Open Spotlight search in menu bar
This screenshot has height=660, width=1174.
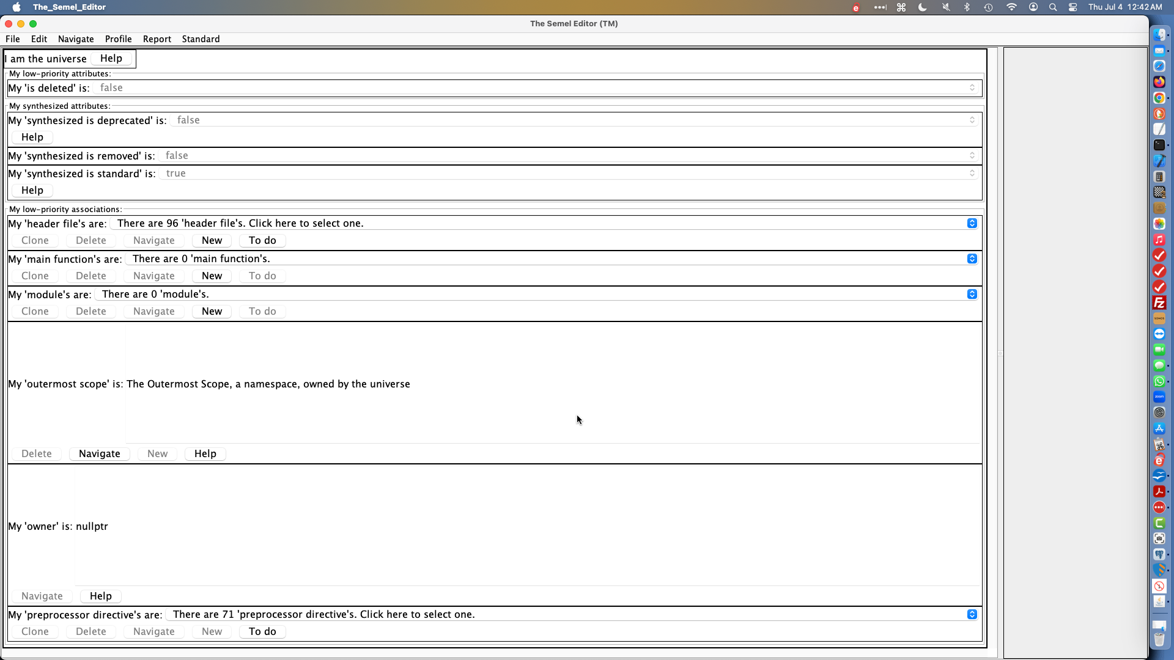[x=1053, y=7]
